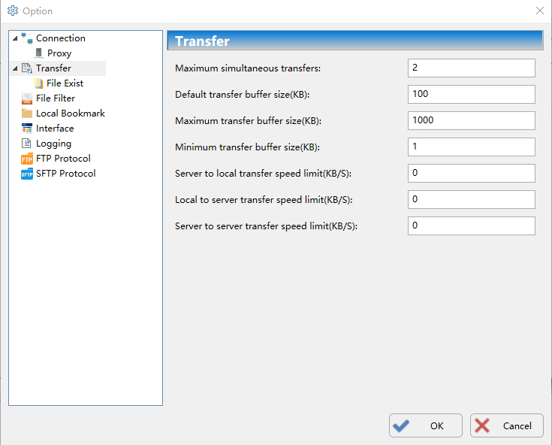Click the Maximum simultaneous transfers field
This screenshot has height=445, width=552.
tap(471, 68)
